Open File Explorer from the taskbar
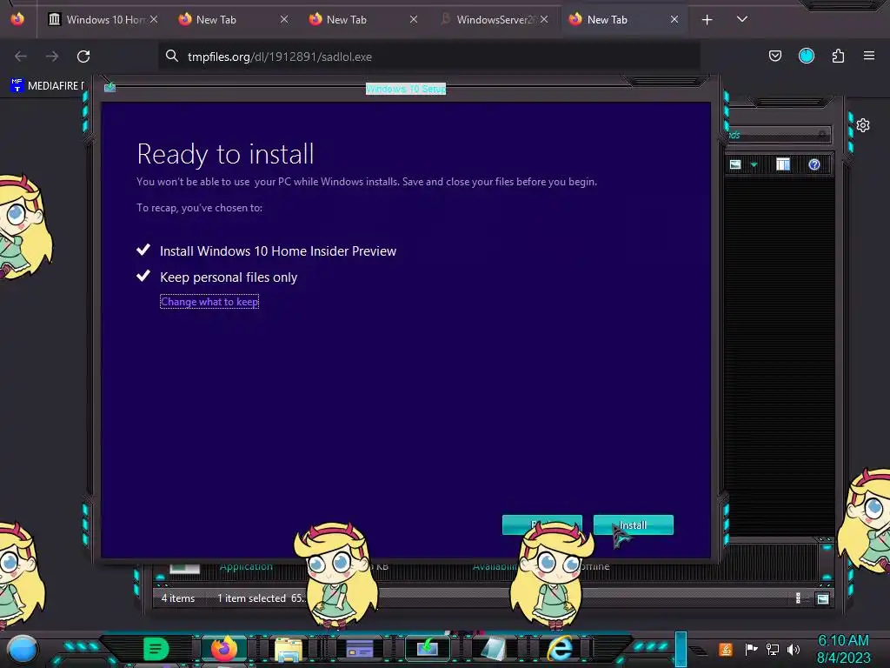 pos(289,649)
